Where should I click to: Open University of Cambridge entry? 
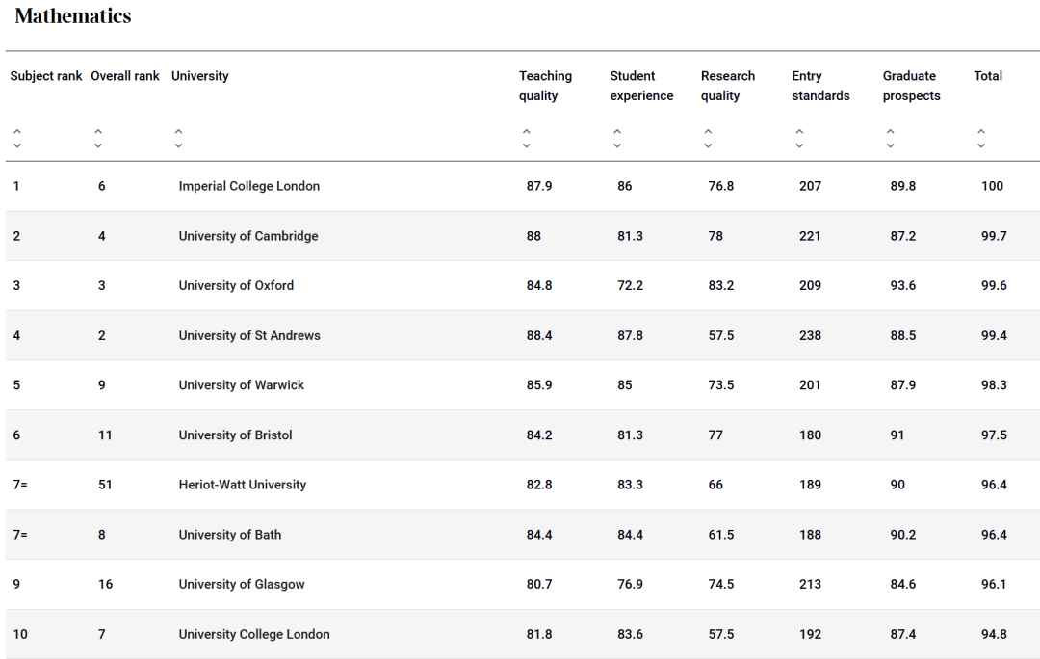pos(248,236)
